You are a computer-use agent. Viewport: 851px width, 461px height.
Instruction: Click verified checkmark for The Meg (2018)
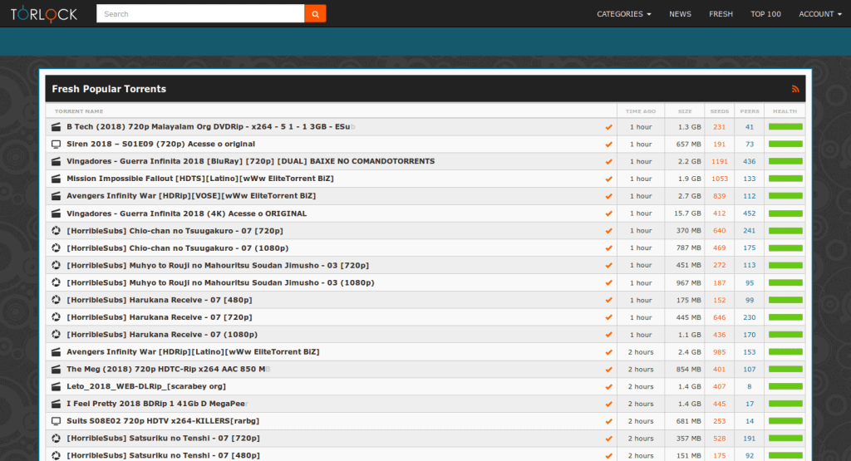click(x=608, y=370)
